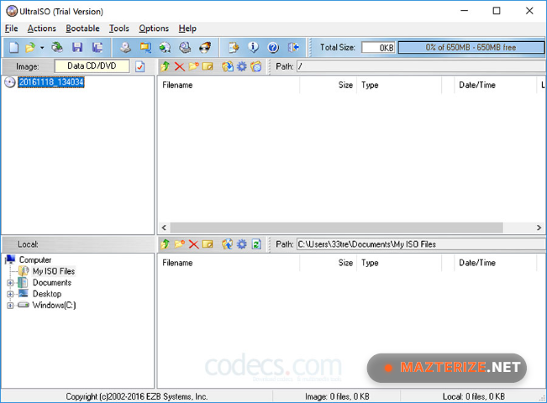This screenshot has height=403, width=547.
Task: Click the Set Boot File icon in image toolbar
Action: [x=256, y=66]
